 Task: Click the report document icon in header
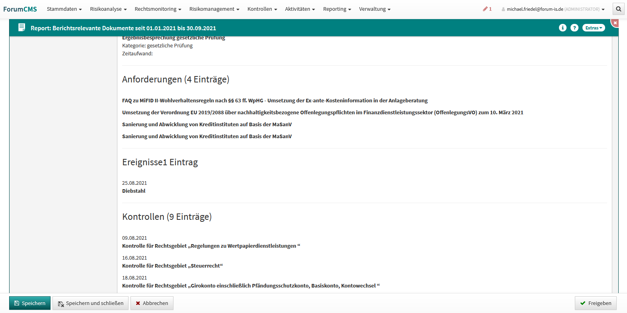tap(22, 27)
